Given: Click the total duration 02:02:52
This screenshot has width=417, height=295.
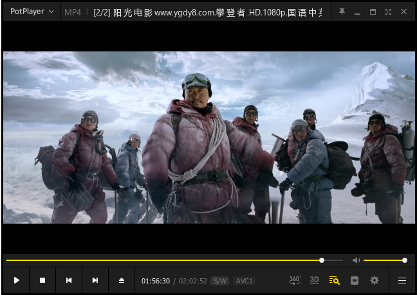Looking at the screenshot, I should [193, 281].
